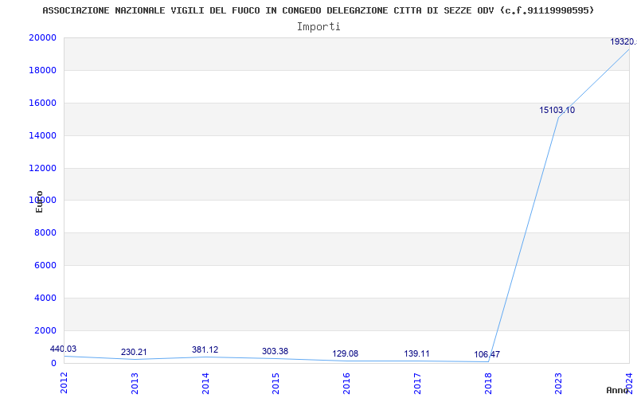
Task: Click the 6000 y-axis tick label
Action: point(45,266)
